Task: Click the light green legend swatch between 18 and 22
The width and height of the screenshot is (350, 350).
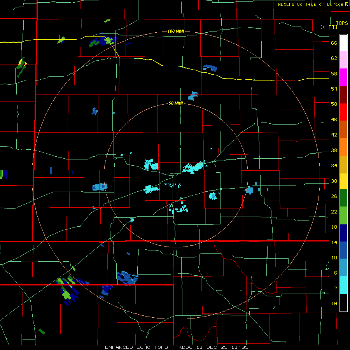Action: (x=343, y=215)
